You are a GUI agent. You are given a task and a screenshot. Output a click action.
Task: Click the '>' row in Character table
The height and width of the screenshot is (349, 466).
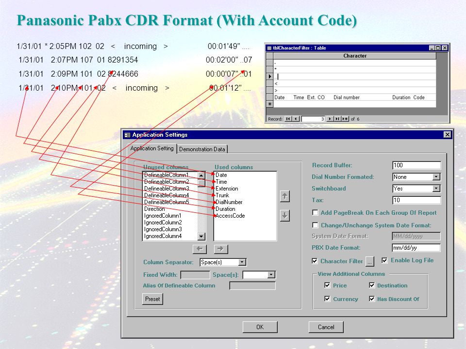(355, 90)
